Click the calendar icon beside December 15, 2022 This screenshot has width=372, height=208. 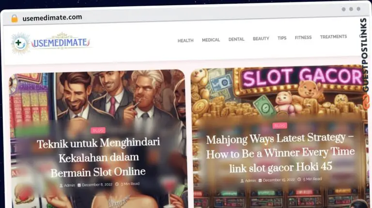point(260,180)
